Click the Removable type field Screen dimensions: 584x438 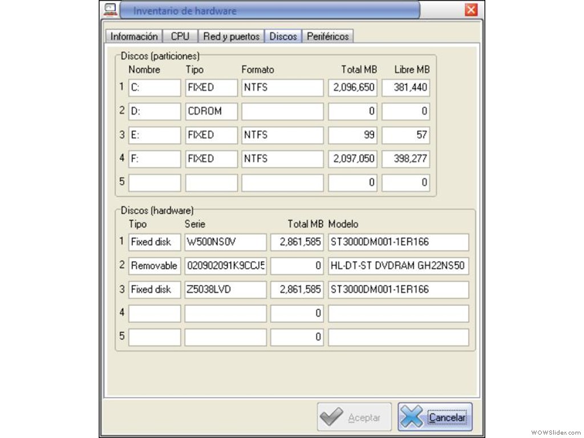tap(155, 266)
